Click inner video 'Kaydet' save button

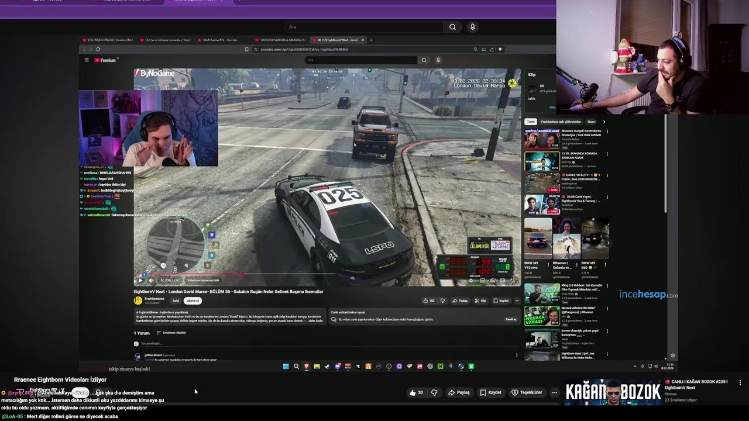[501, 301]
